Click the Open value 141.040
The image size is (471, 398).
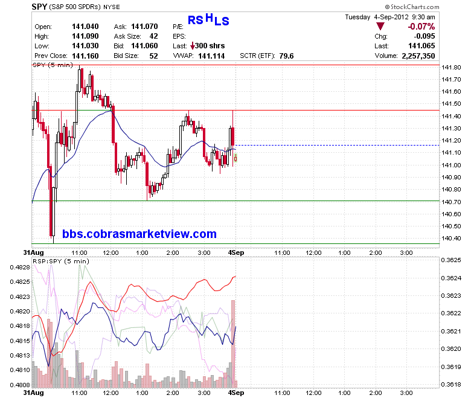click(85, 27)
